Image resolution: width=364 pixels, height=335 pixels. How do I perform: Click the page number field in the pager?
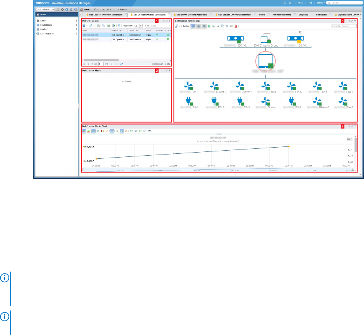click(x=101, y=64)
